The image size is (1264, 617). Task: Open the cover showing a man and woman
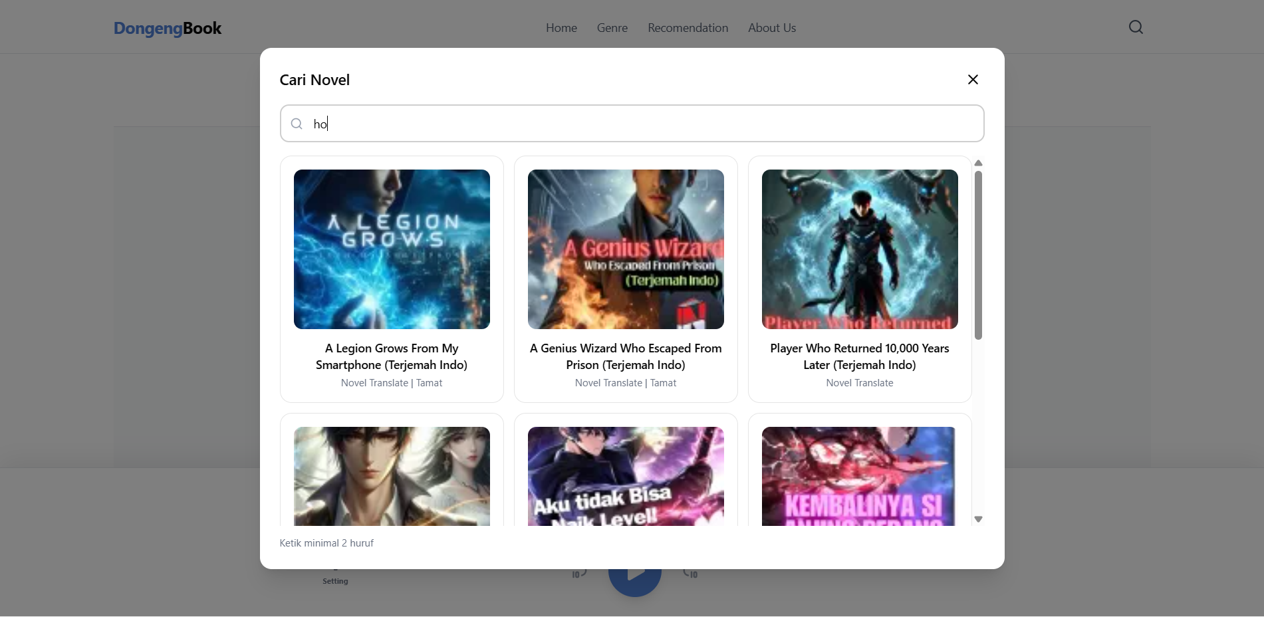tap(392, 476)
